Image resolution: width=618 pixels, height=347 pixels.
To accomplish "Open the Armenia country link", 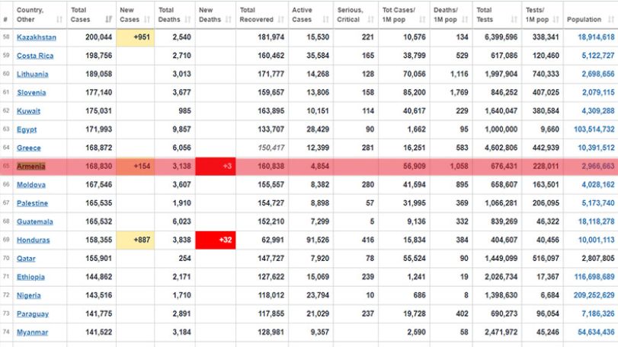I will (31, 167).
